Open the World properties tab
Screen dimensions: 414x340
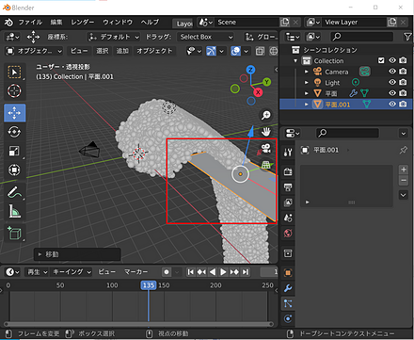tap(288, 234)
